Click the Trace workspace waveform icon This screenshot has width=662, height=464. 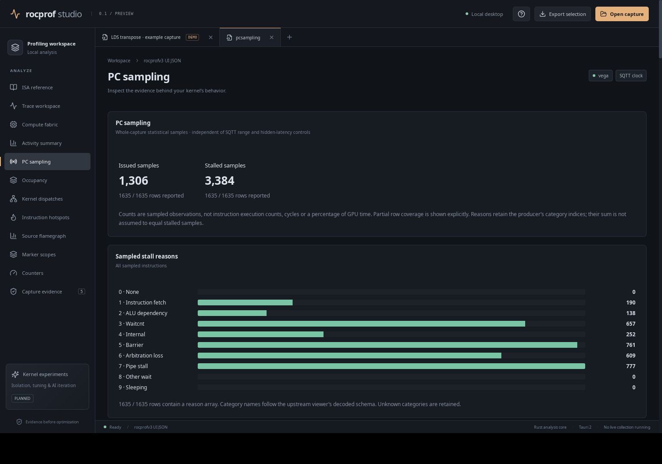click(x=14, y=106)
